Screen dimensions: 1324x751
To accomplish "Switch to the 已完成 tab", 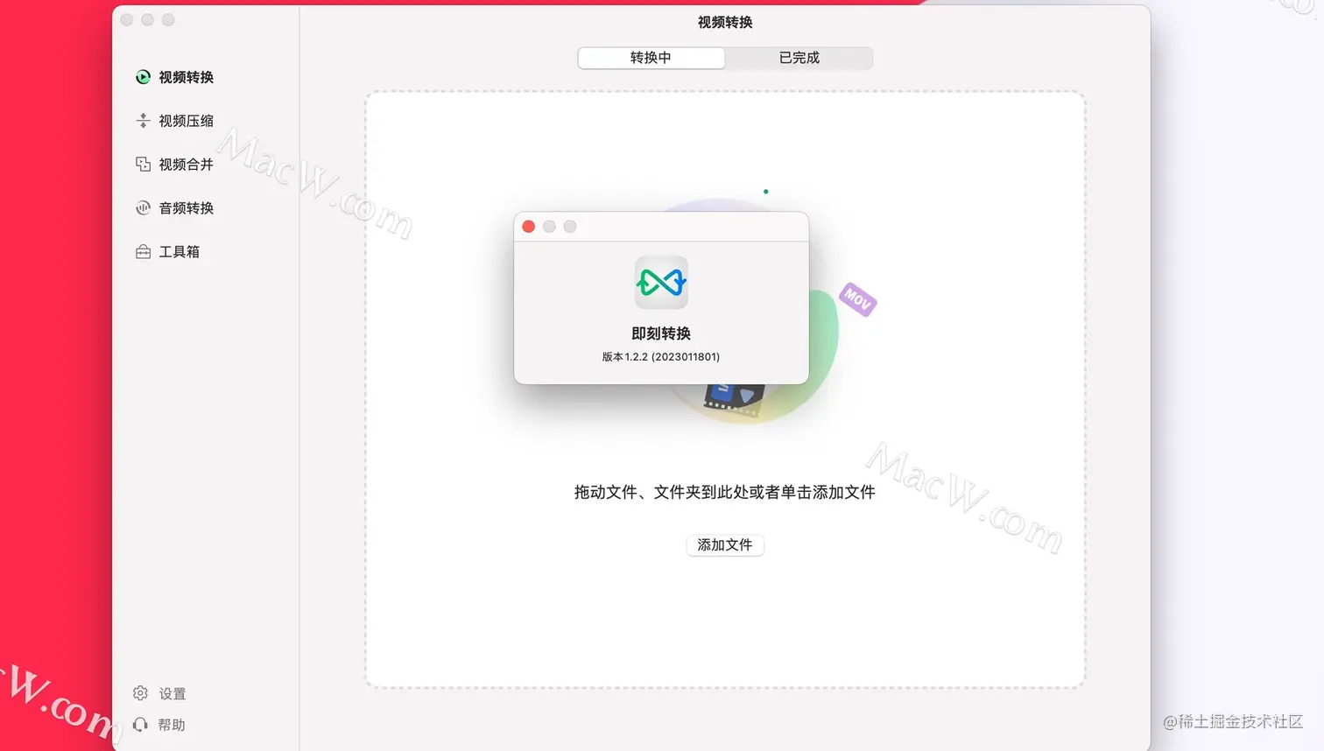I will pos(799,58).
